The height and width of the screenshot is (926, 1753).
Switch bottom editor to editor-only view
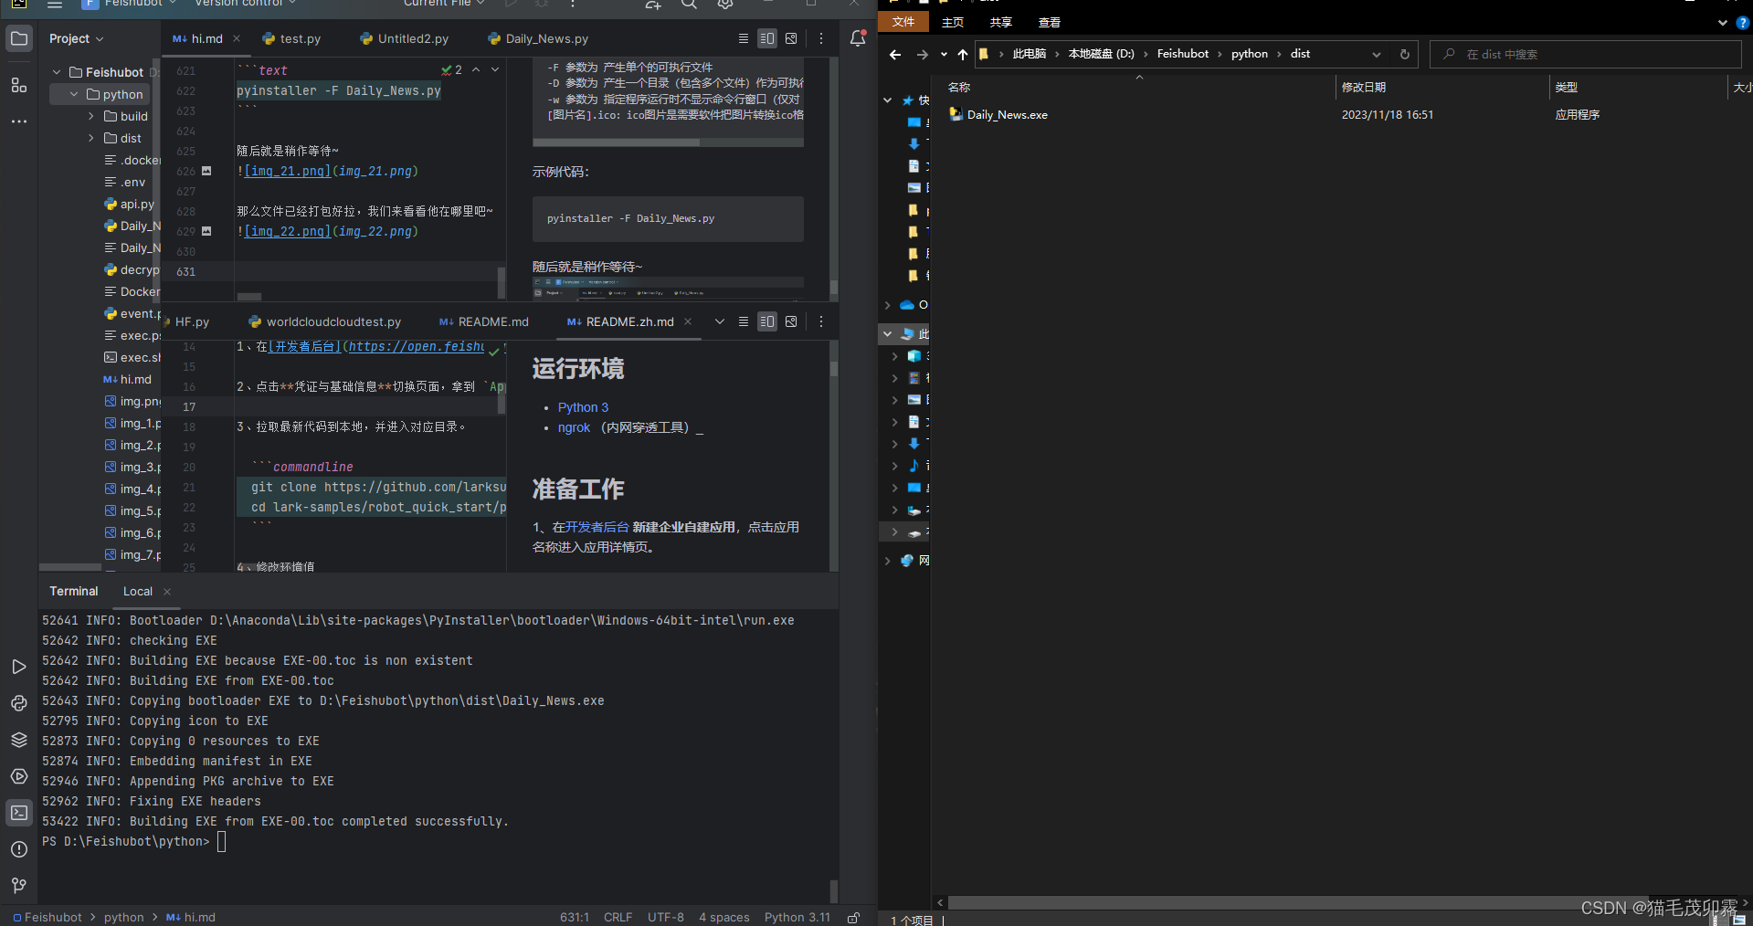(x=744, y=321)
